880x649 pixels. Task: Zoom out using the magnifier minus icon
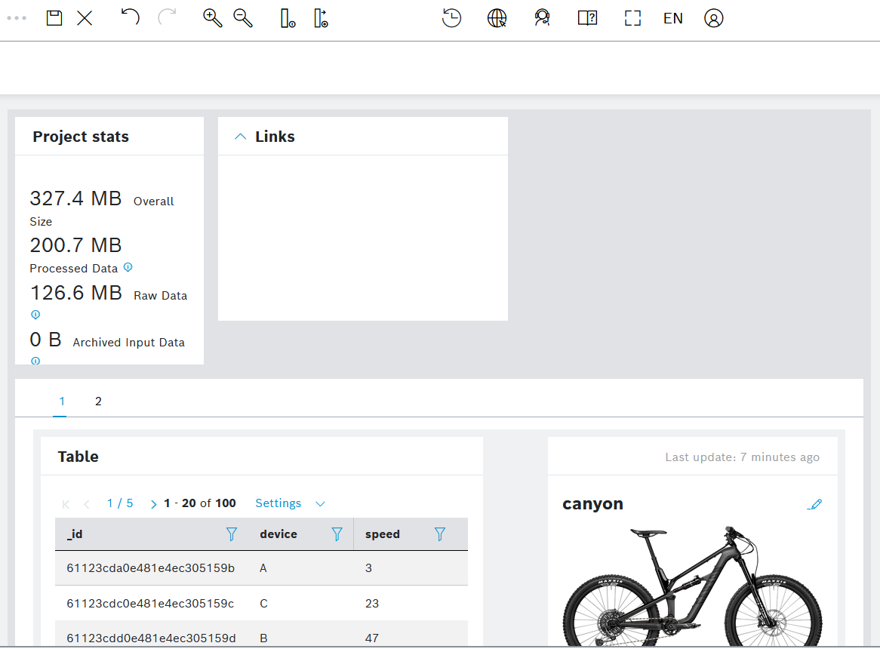click(x=243, y=18)
